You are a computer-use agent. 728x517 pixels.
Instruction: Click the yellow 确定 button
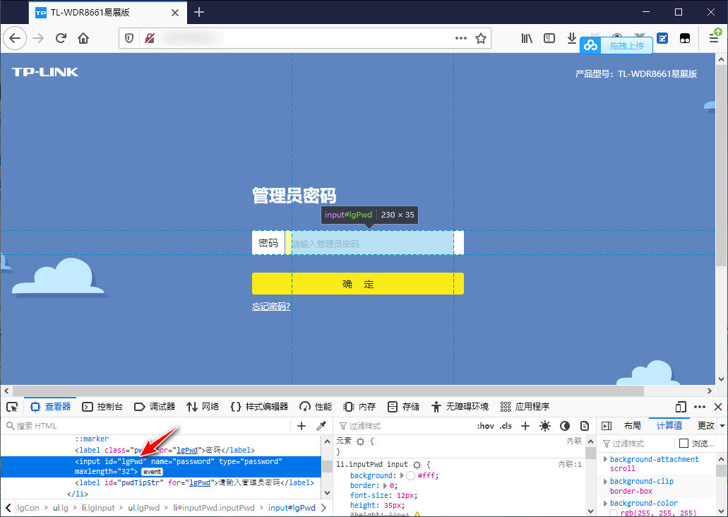tap(358, 284)
